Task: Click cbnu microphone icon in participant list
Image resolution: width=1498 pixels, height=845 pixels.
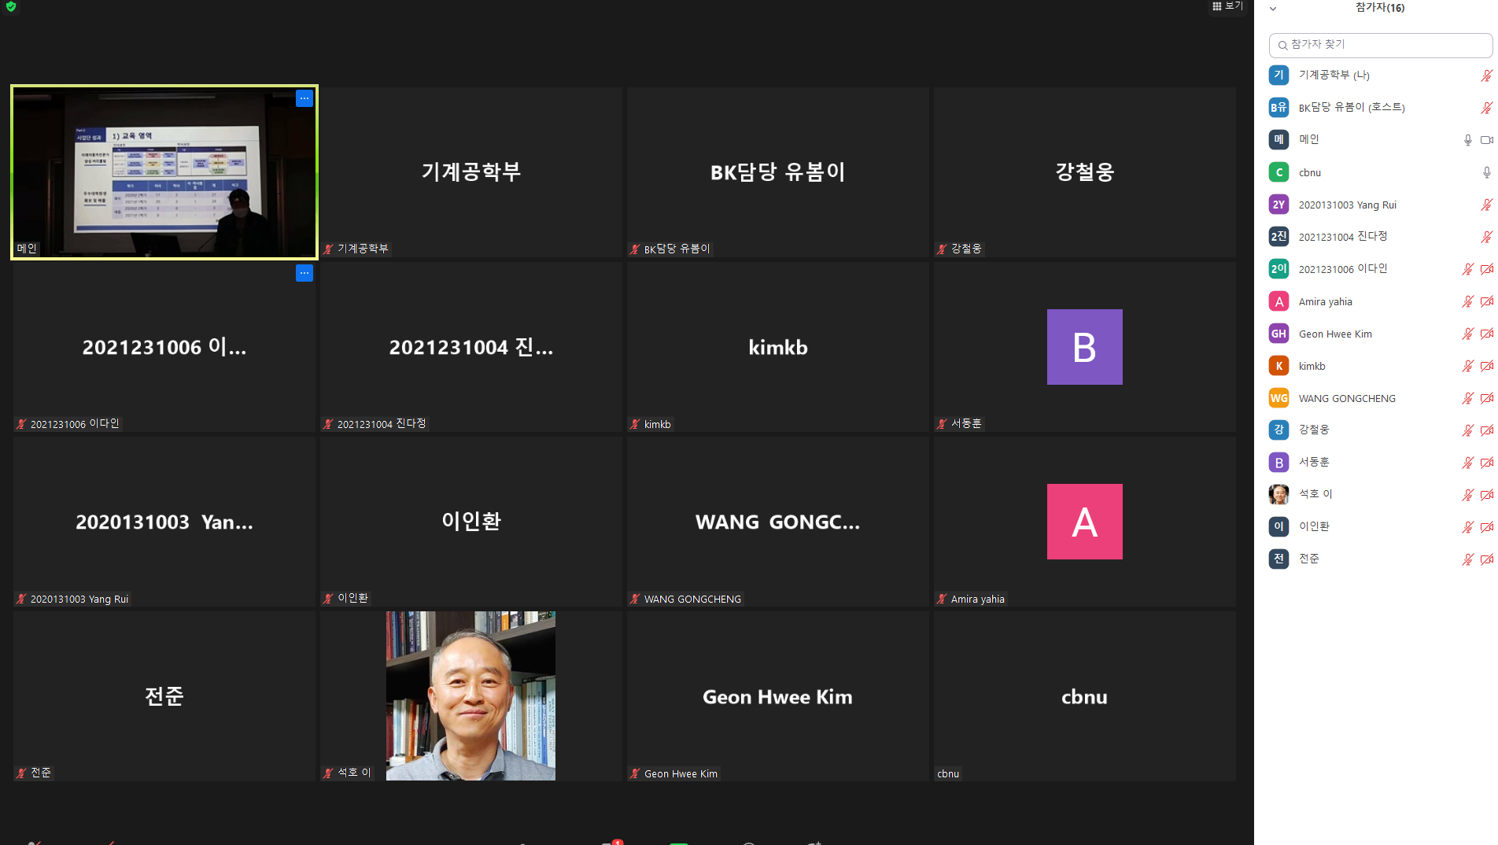Action: 1486,172
